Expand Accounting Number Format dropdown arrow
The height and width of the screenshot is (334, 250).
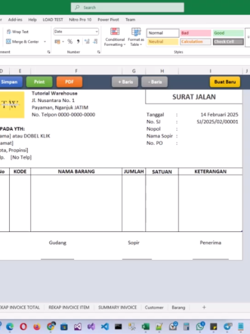(63, 41)
